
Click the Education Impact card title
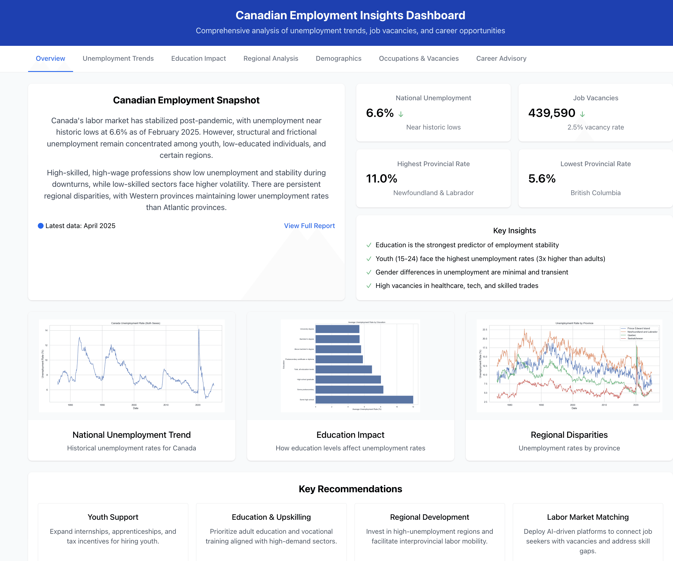pos(350,435)
